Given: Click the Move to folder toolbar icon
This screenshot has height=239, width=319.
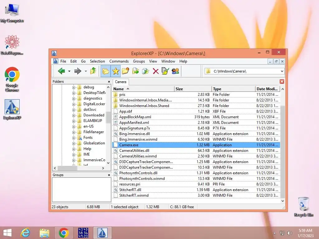Looking at the screenshot, I should (x=145, y=71).
